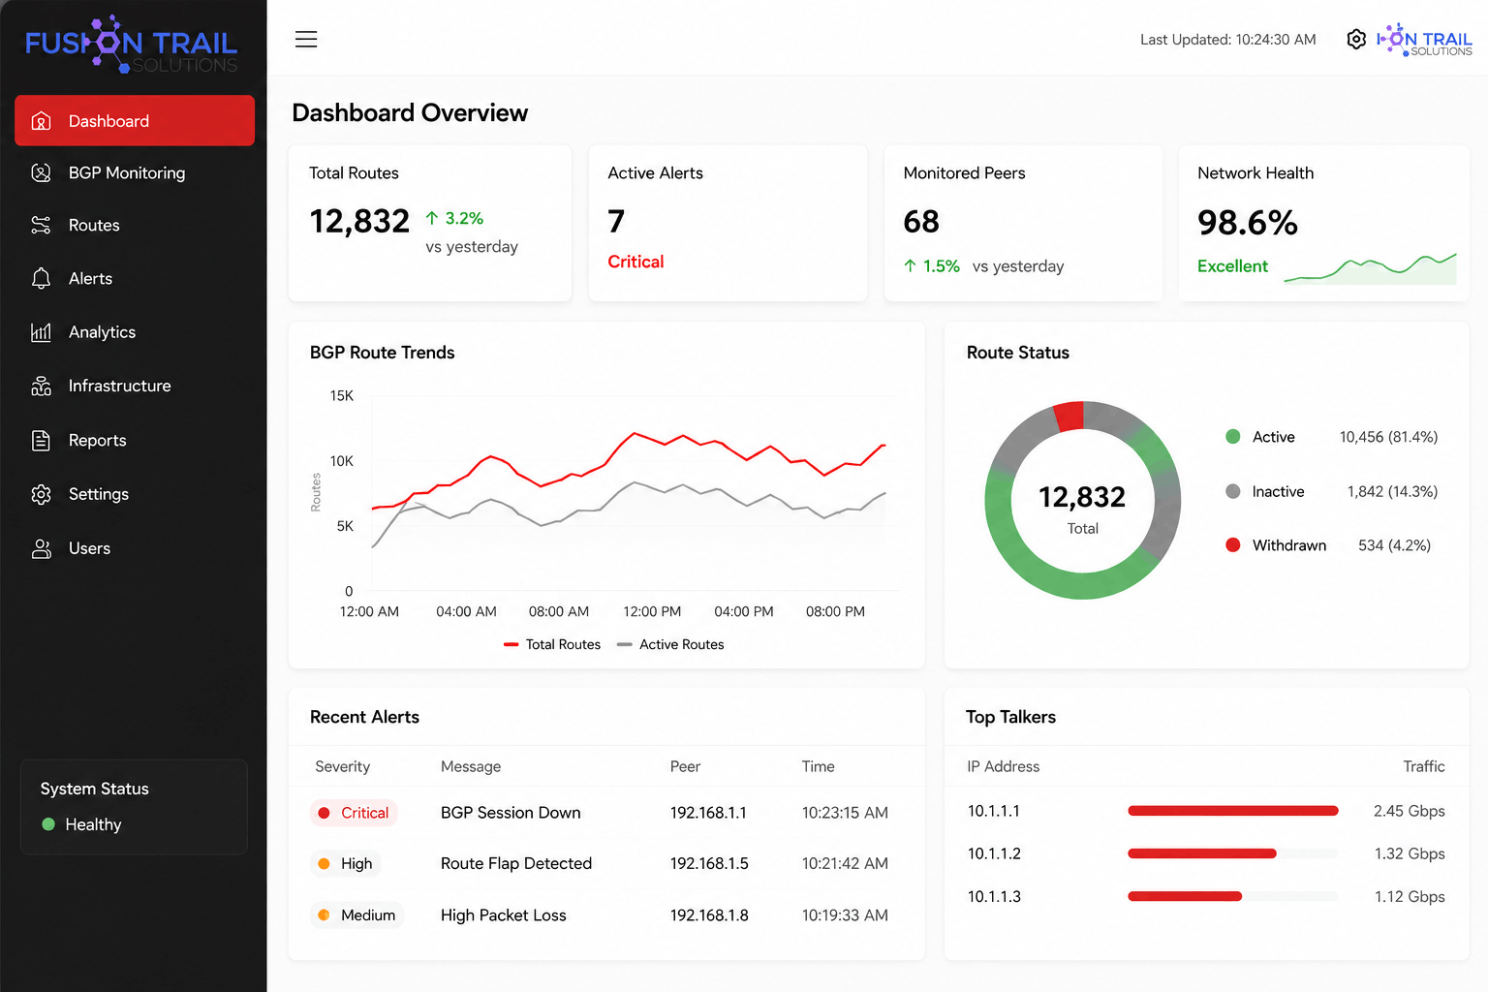Click the Active Alerts card

(x=728, y=223)
